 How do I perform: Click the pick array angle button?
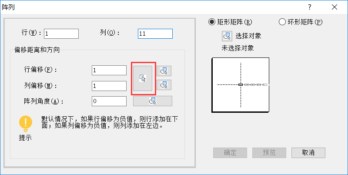[152, 101]
